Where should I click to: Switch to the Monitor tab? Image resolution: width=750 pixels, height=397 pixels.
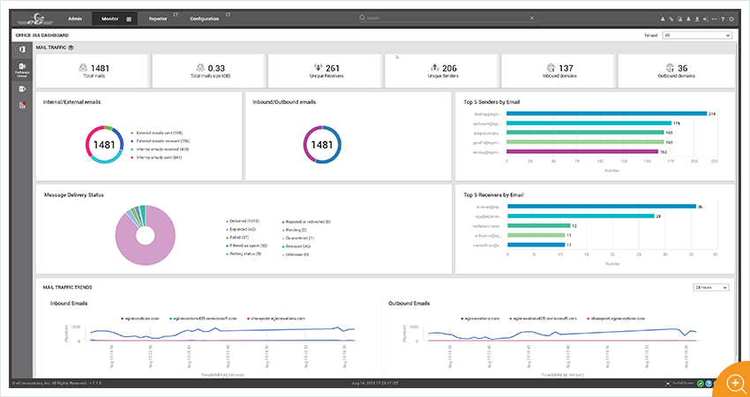(115, 19)
